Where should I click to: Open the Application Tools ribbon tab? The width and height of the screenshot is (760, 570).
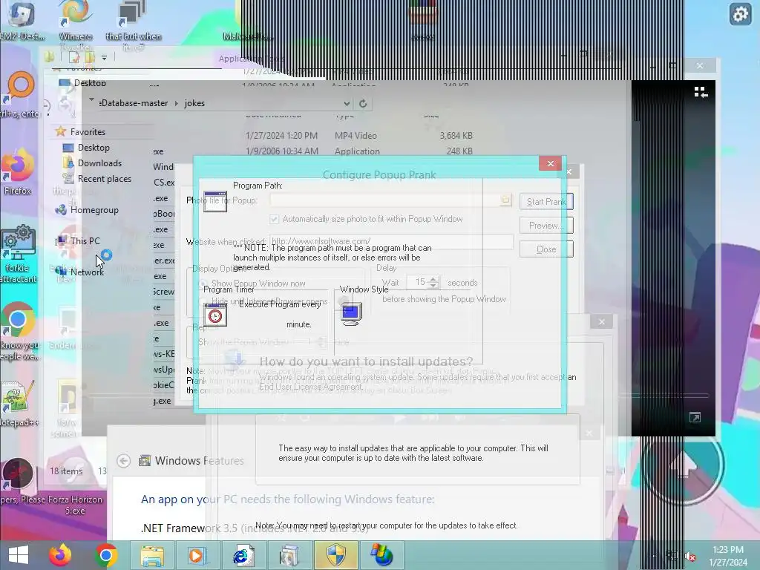point(252,59)
